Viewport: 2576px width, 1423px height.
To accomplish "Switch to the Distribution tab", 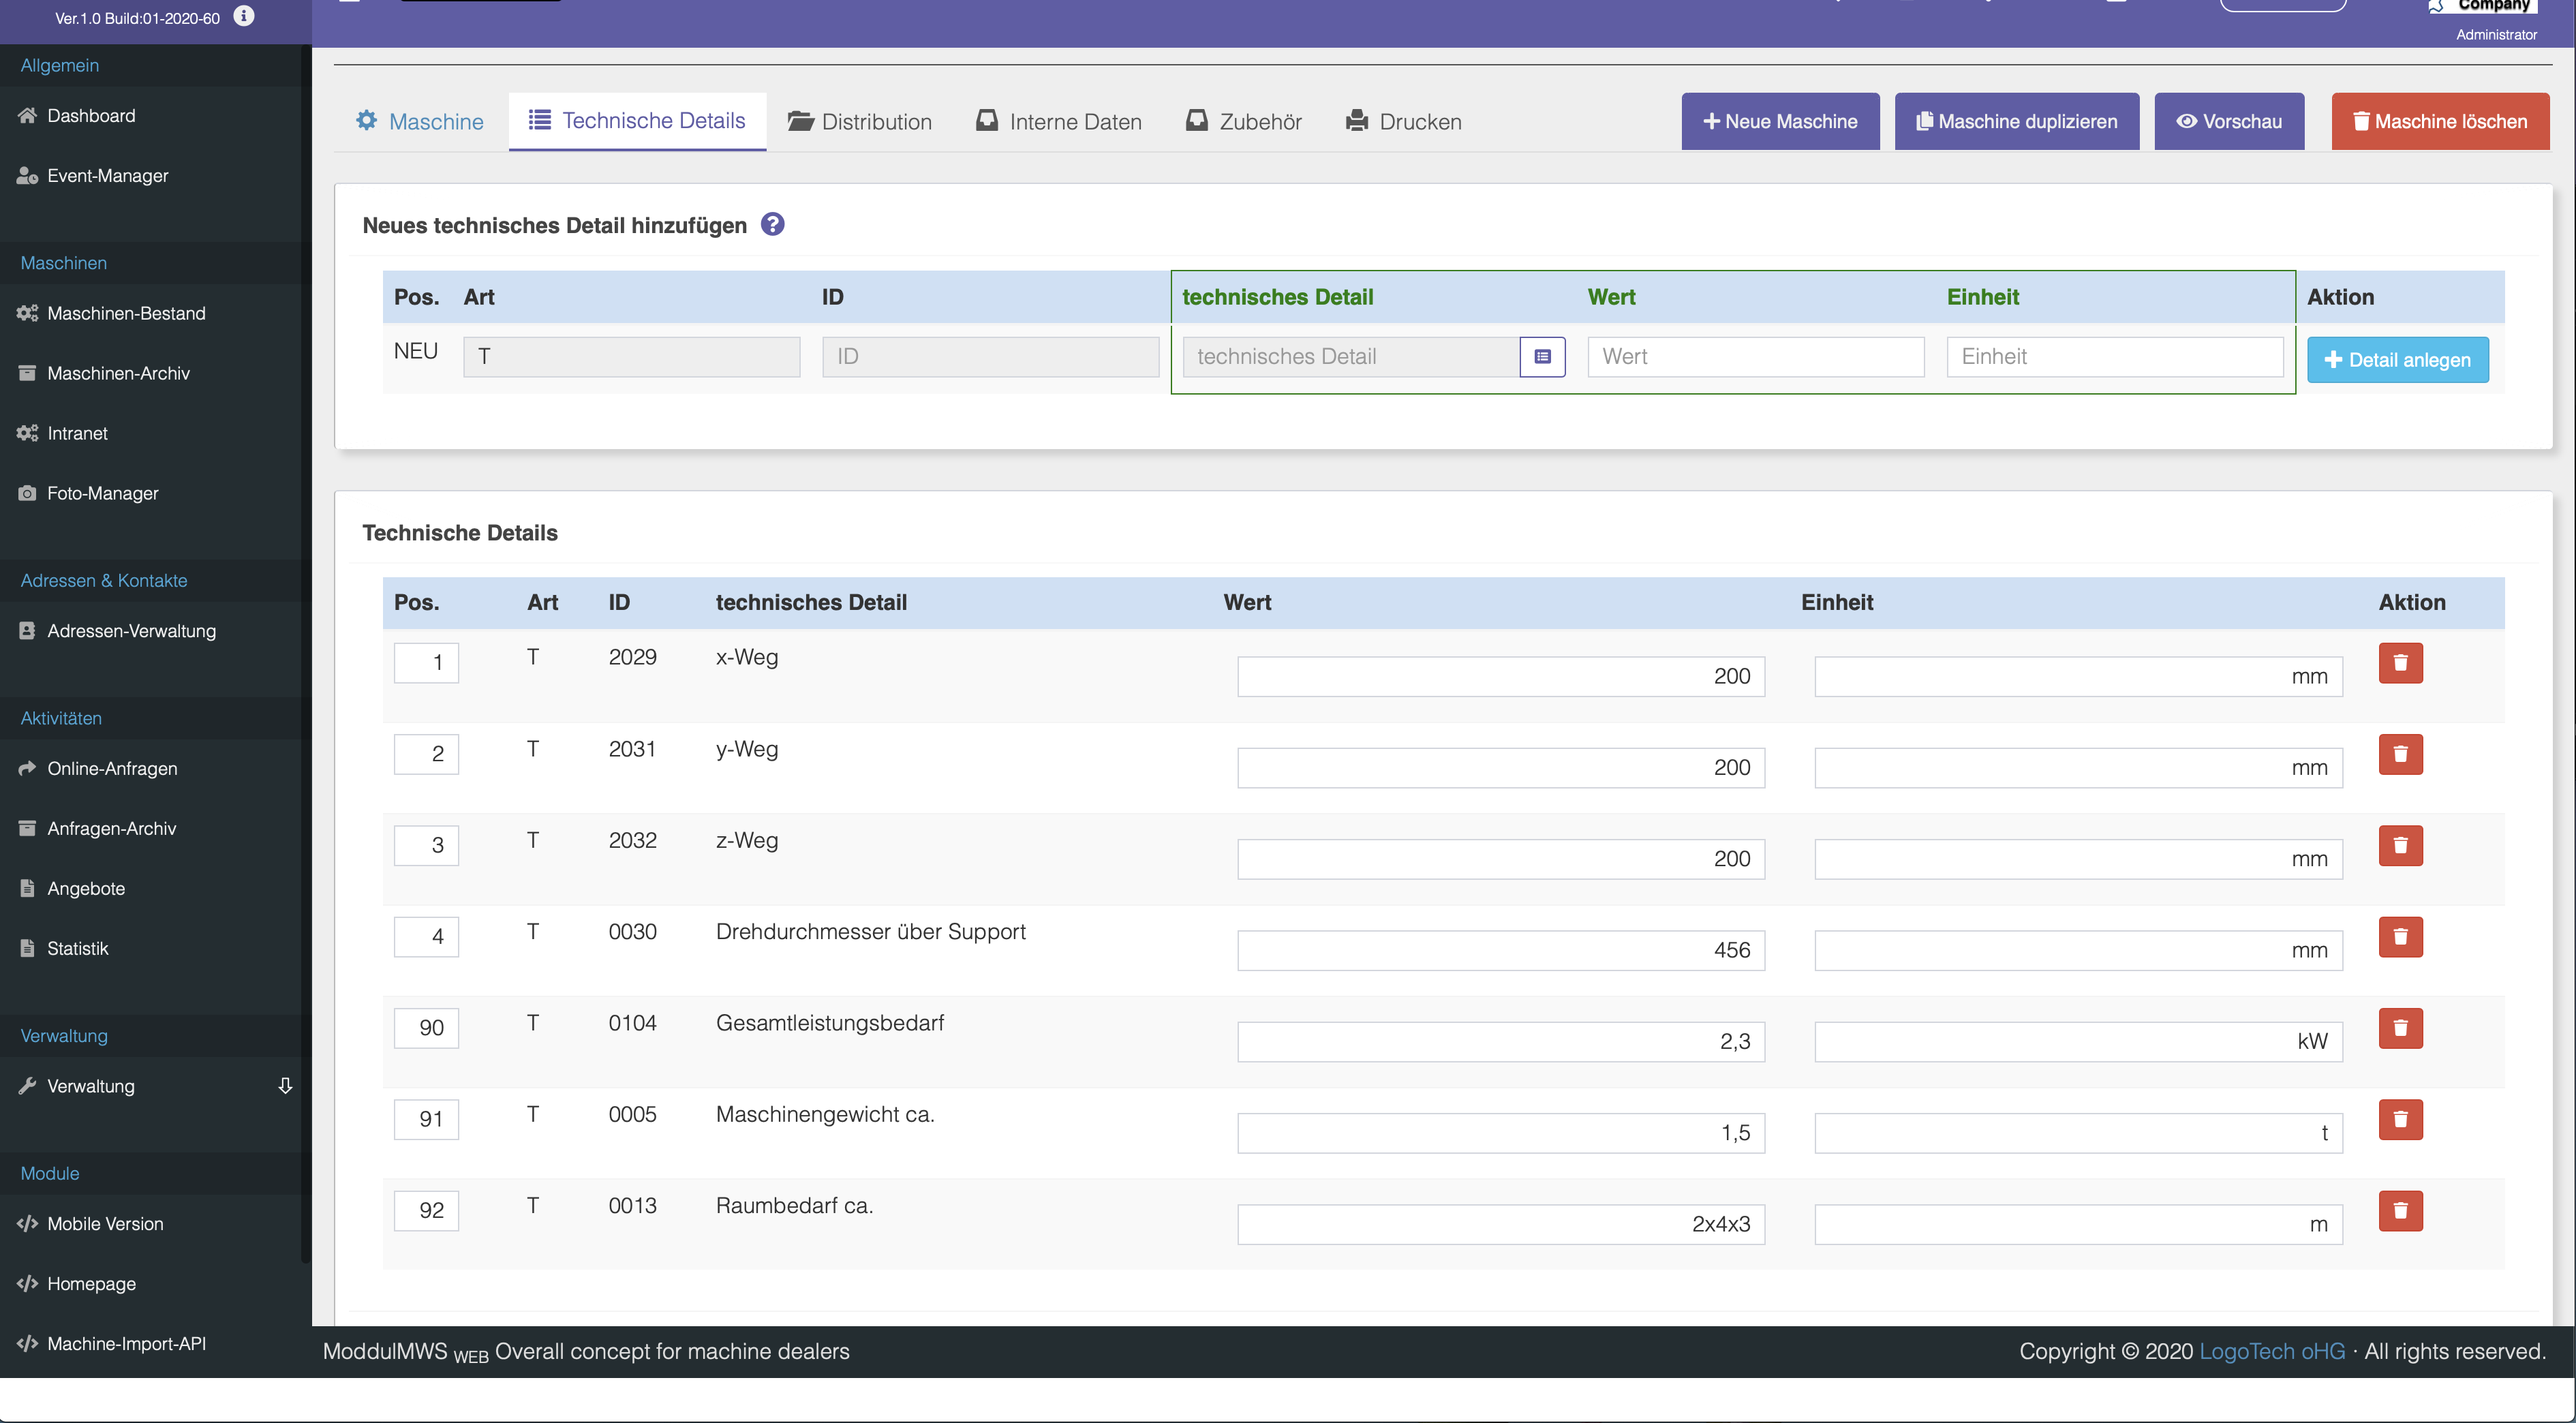I will 860,122.
